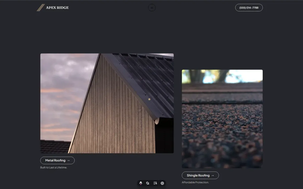This screenshot has width=303, height=189.
Task: Call (555) 014-7788 button
Action: 249,8
